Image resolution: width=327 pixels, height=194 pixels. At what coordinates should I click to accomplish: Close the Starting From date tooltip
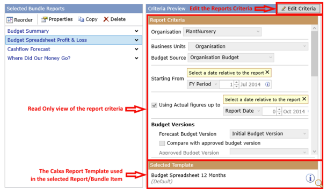(267, 72)
